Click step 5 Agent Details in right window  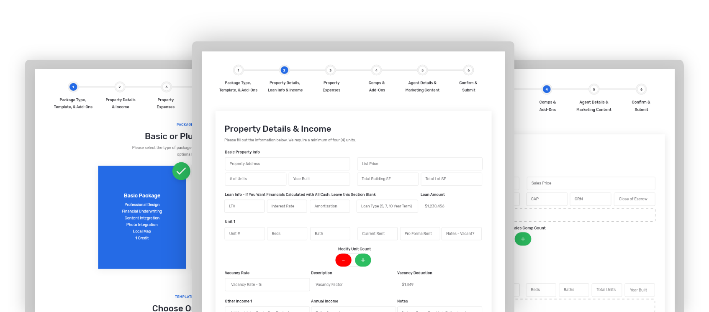[594, 89]
